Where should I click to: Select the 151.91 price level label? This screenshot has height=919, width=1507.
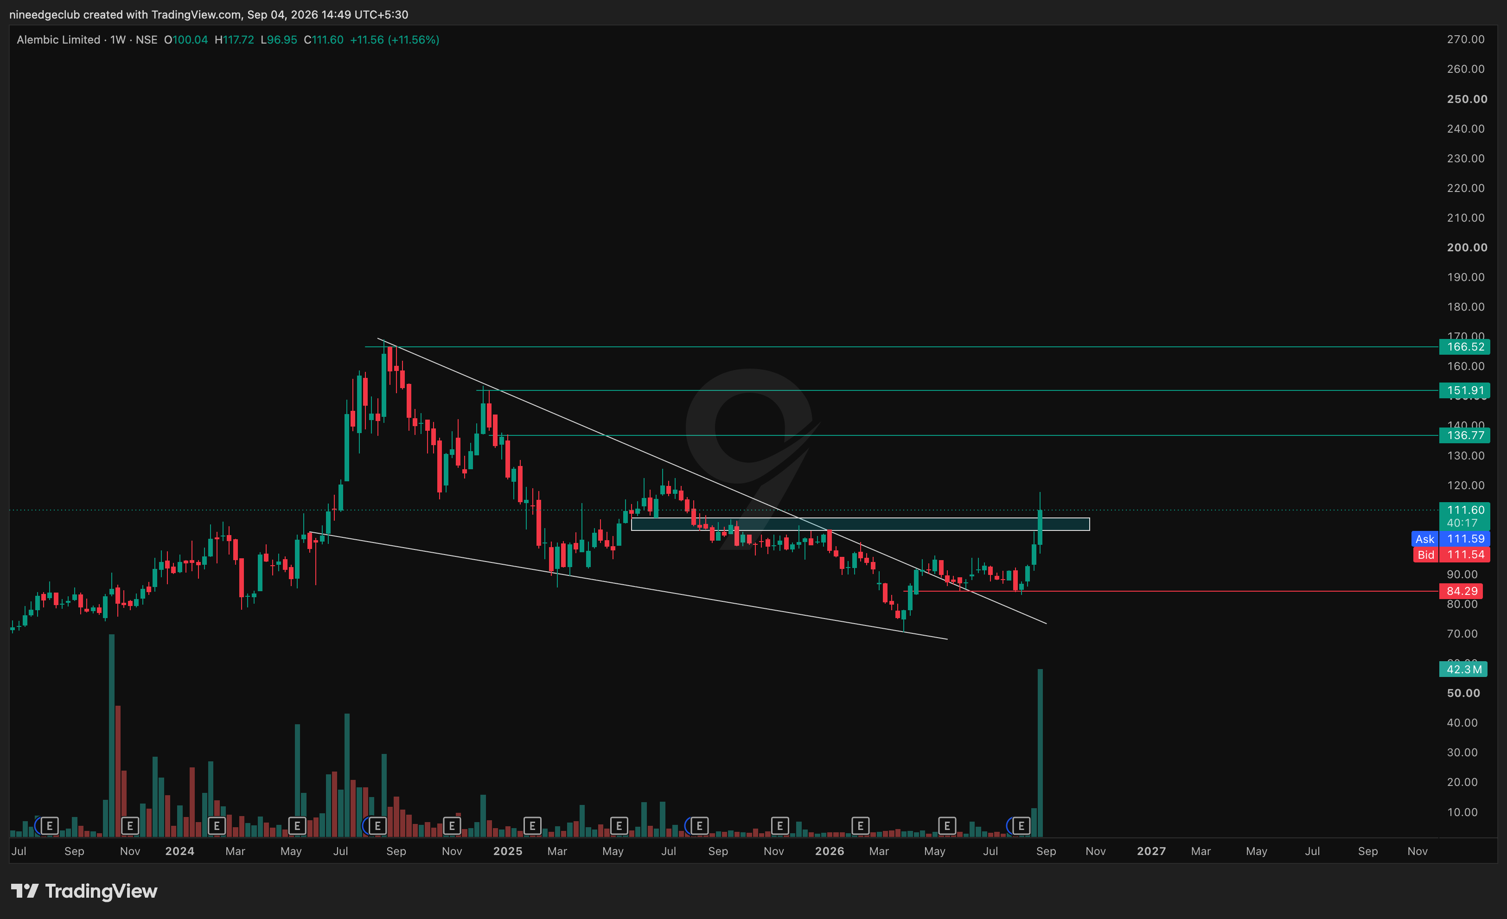pos(1465,390)
